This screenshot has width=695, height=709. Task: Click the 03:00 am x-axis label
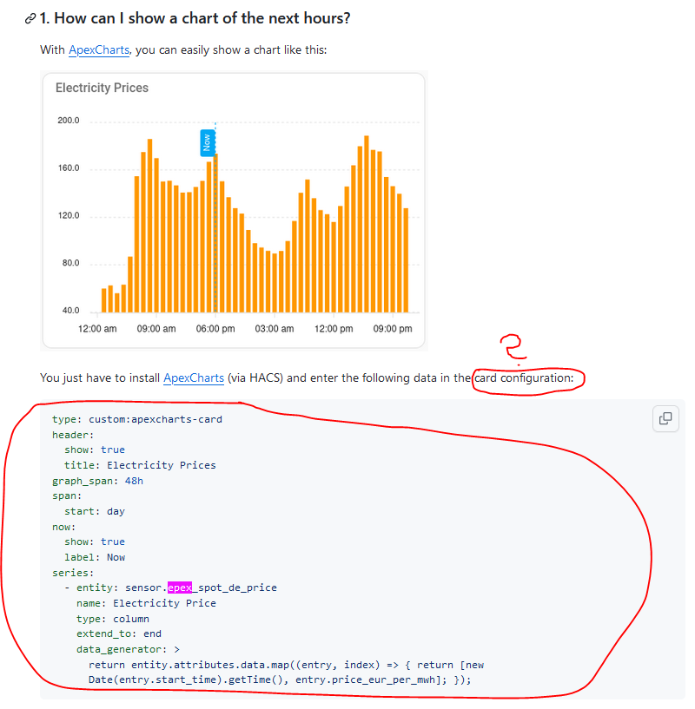(x=275, y=329)
